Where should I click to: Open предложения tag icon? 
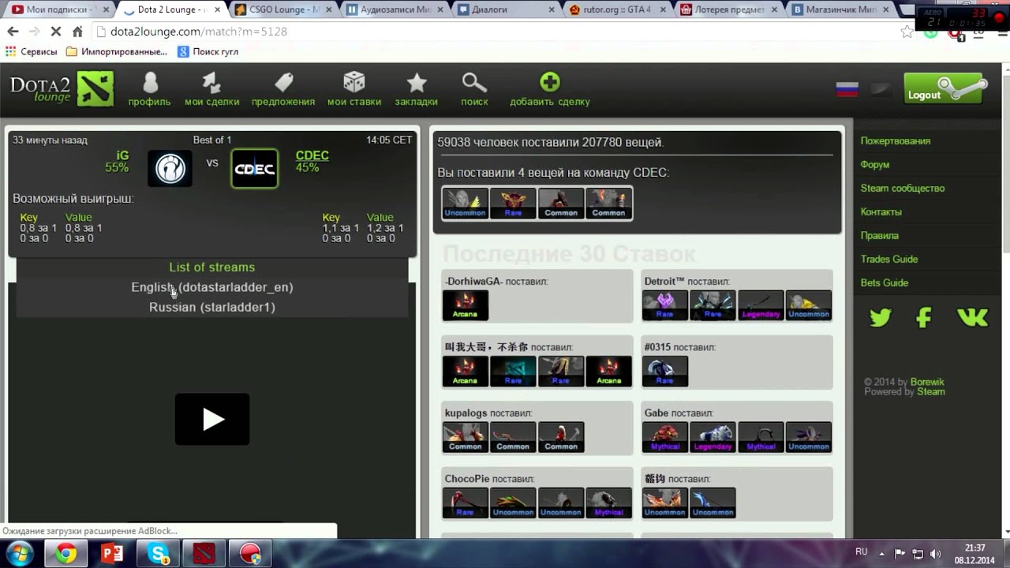[x=283, y=83]
